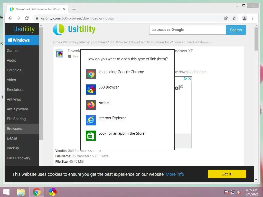Click the page scrollbar down arrow
Viewport: 263px width, 197px height.
pyautogui.click(x=256, y=180)
